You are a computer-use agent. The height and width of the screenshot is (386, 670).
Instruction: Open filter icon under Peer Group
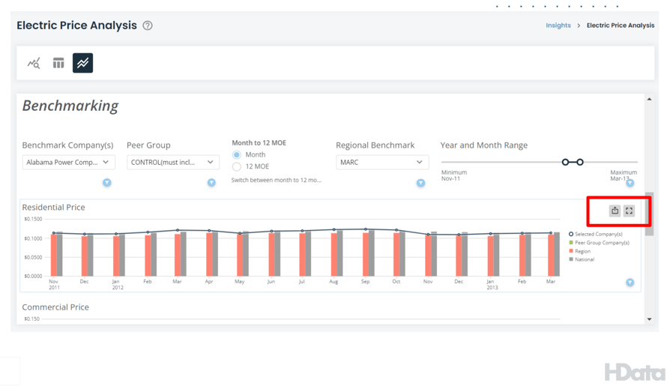(x=211, y=183)
